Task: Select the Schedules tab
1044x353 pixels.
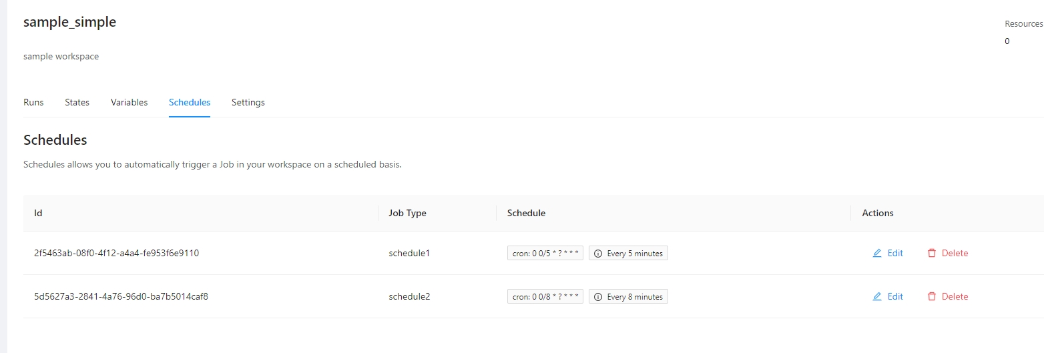Action: click(x=190, y=103)
